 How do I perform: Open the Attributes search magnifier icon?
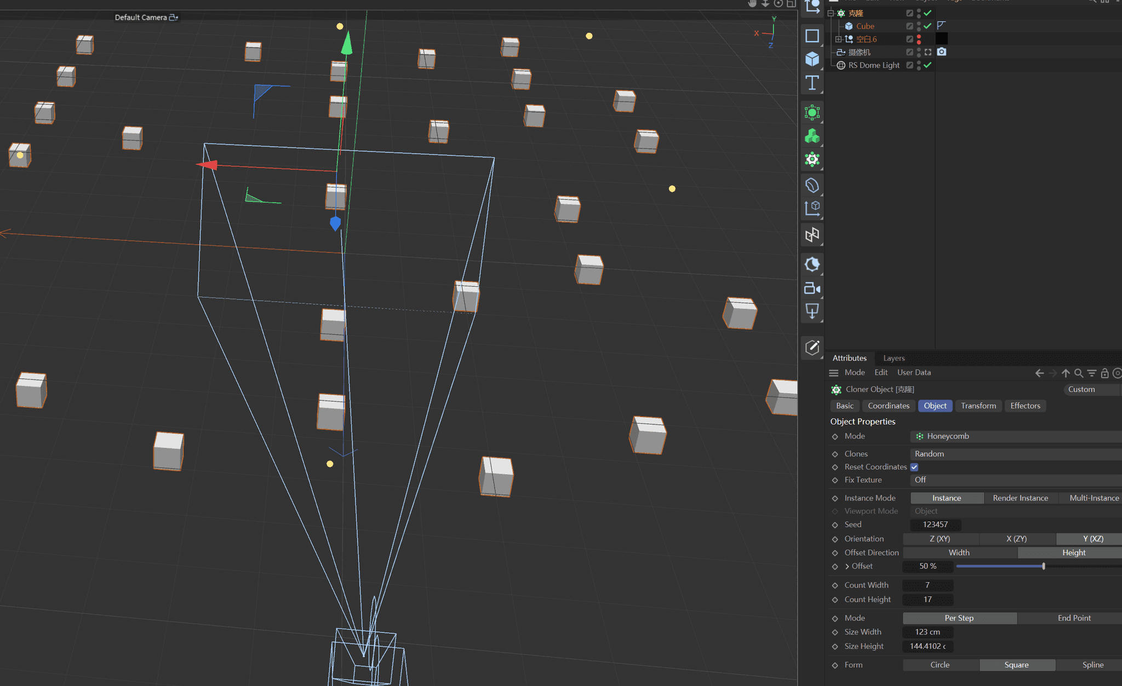[1079, 373]
